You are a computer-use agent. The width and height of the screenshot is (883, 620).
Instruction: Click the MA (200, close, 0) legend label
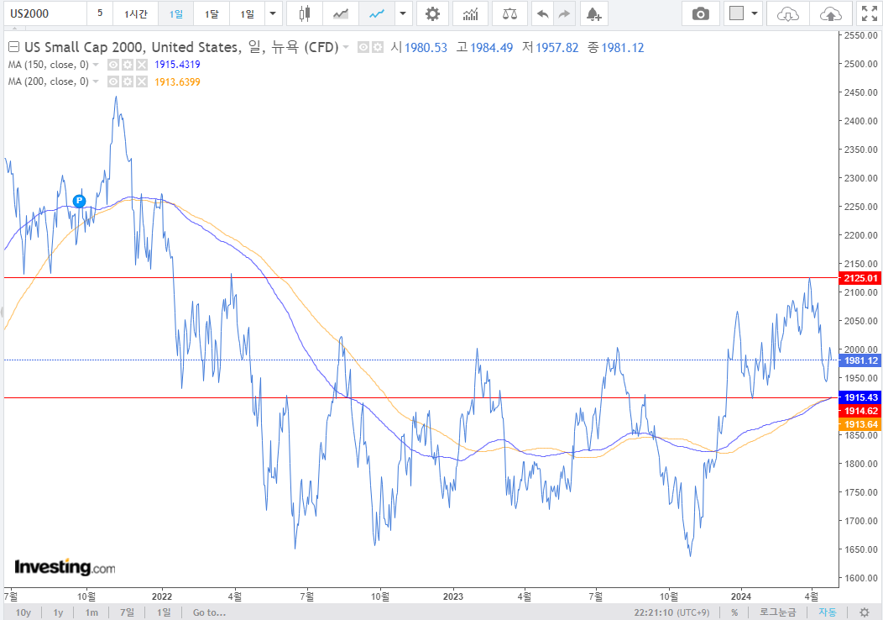(x=49, y=81)
